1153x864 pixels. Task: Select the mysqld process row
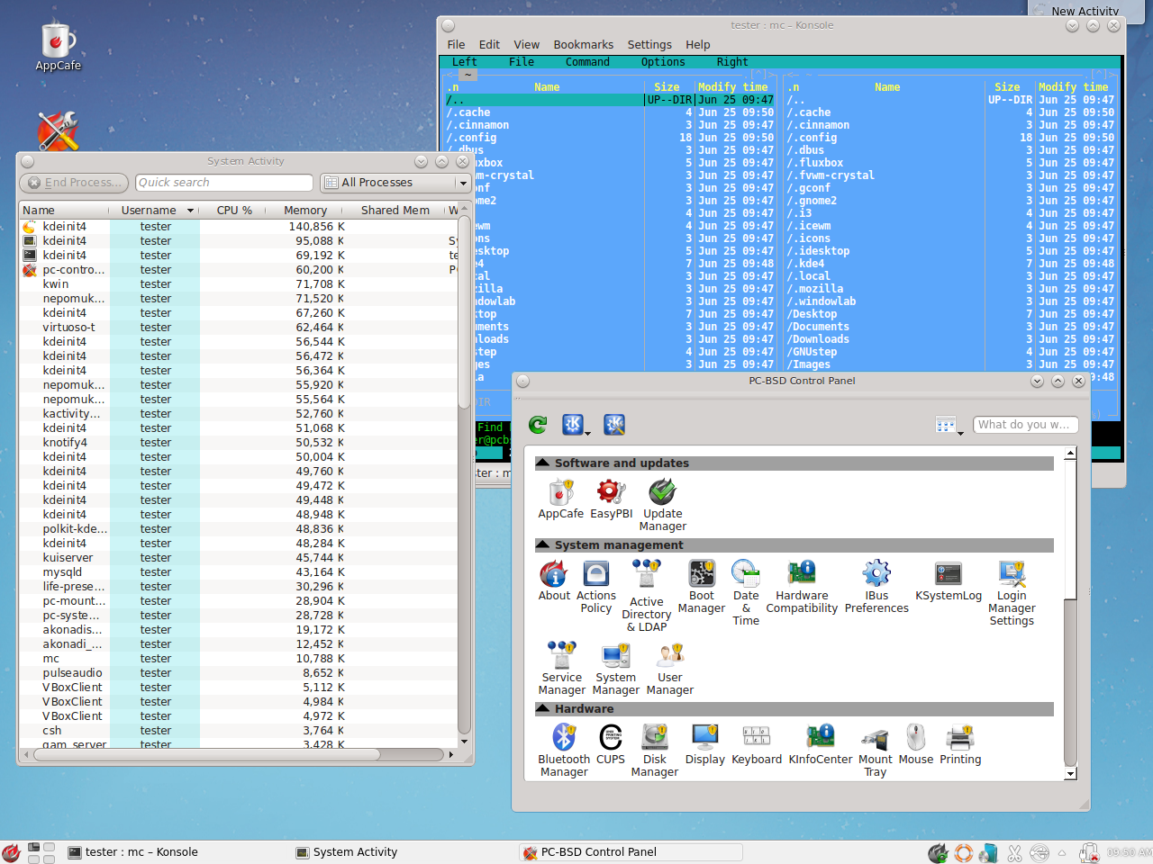238,571
